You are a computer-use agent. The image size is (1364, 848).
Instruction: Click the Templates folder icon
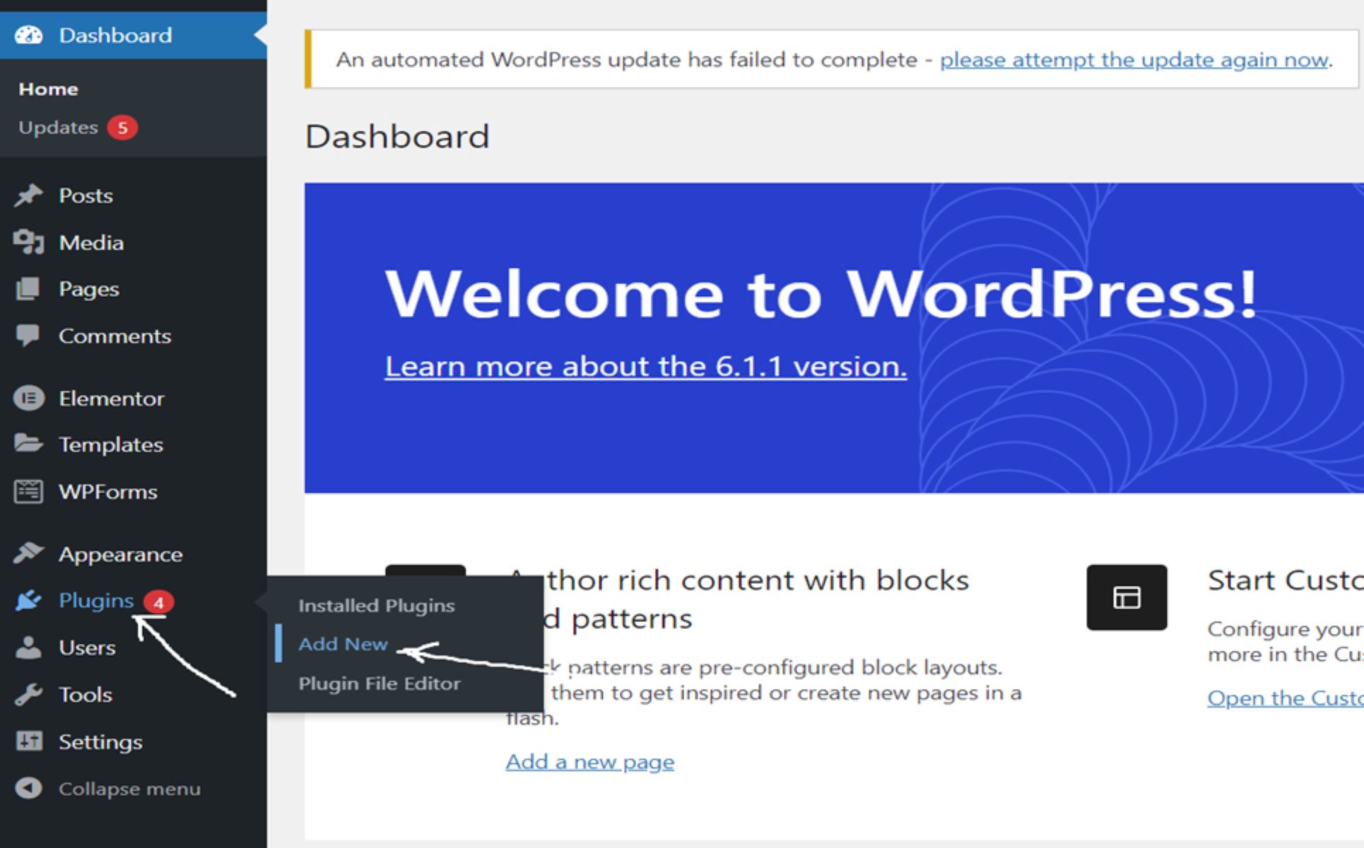[28, 444]
